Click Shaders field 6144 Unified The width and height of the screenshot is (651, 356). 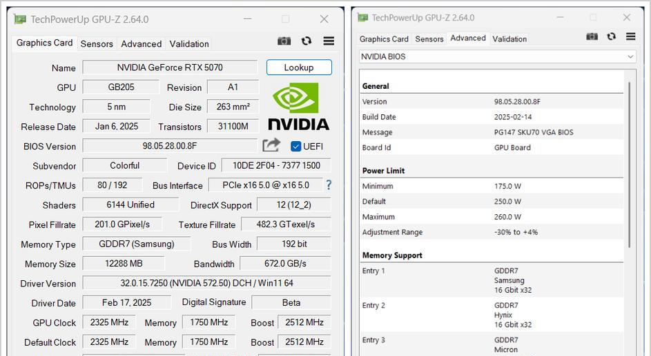coord(130,205)
